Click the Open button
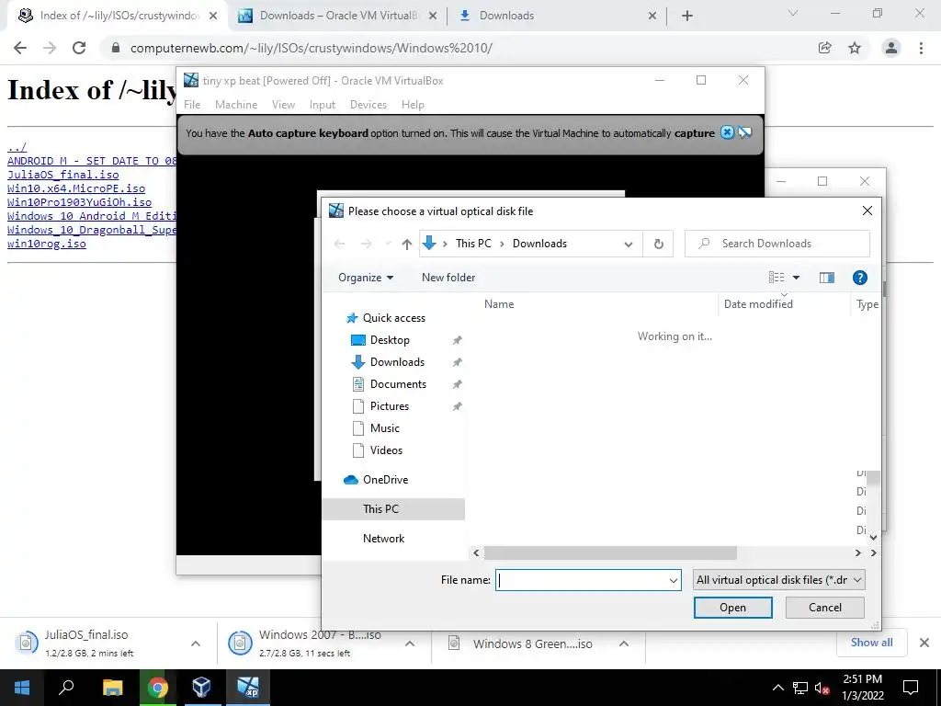Viewport: 941px width, 706px height. [732, 608]
